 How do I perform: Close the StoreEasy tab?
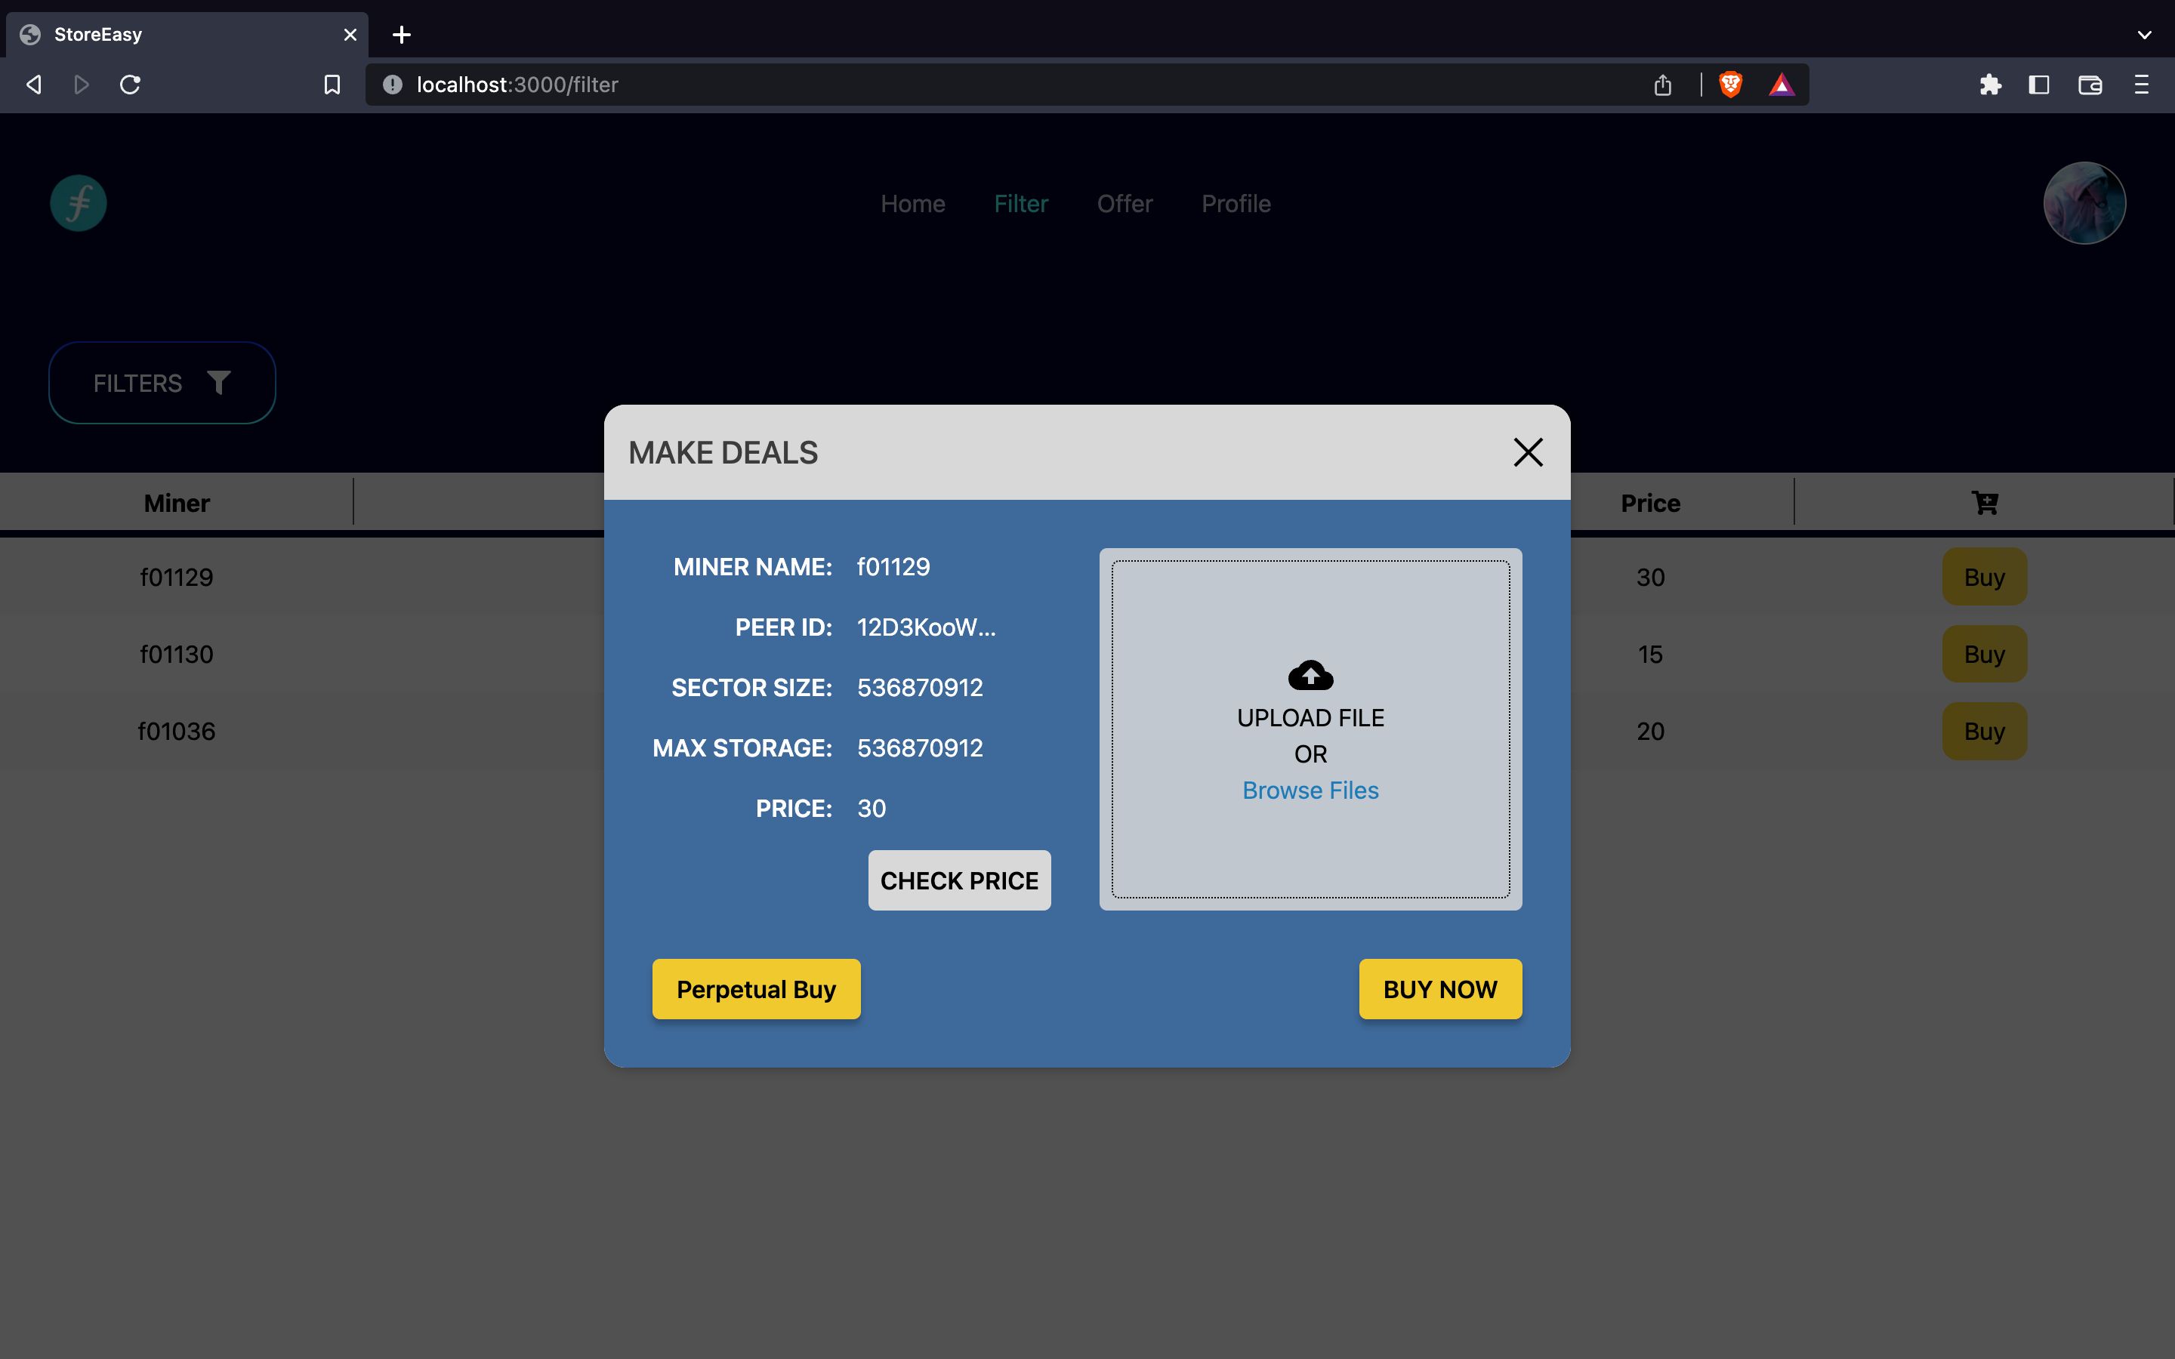(350, 34)
